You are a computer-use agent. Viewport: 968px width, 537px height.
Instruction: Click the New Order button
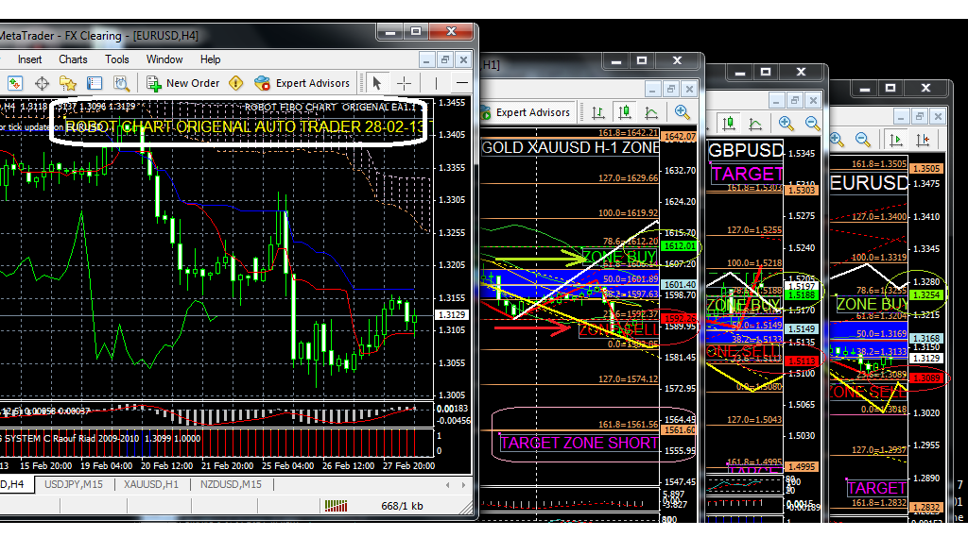coord(182,83)
